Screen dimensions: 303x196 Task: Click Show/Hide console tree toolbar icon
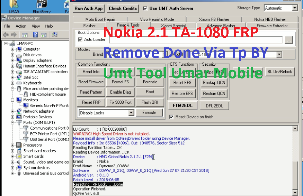[x=25, y=35]
